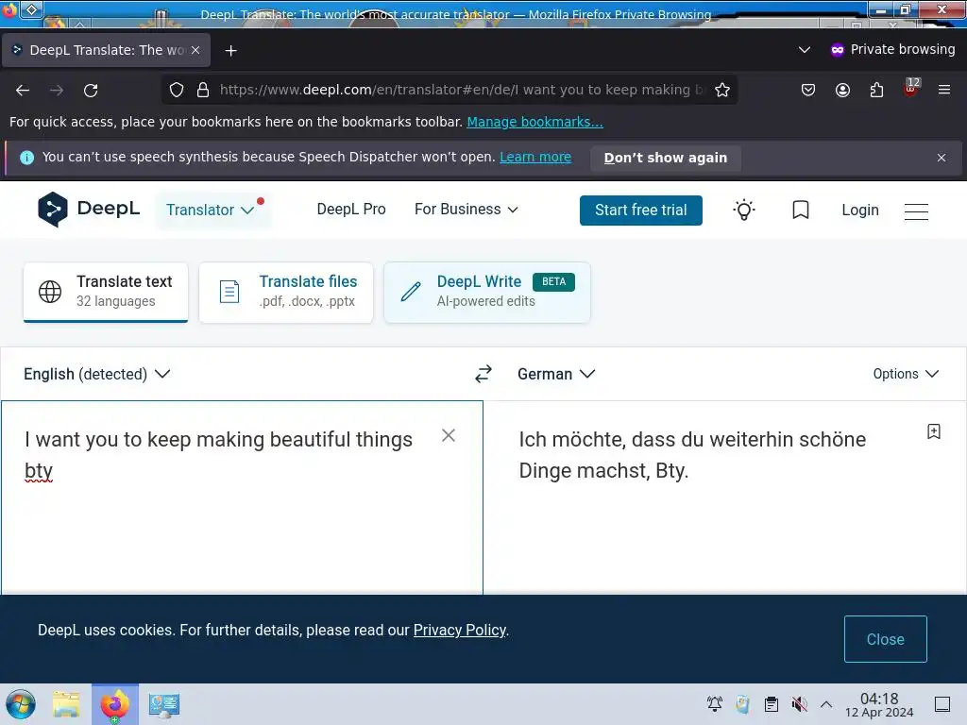Click the DeepL logo icon

53,210
